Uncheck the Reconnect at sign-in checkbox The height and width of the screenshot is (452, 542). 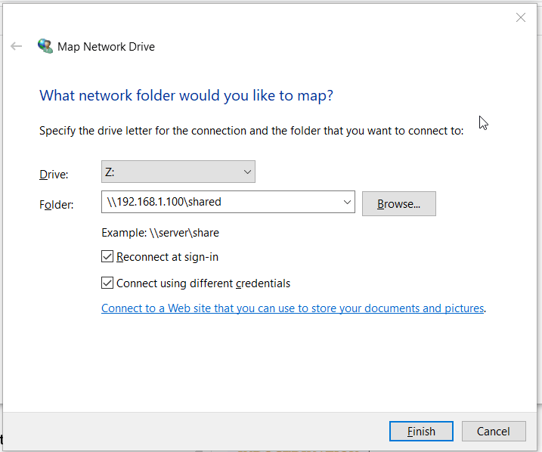(107, 257)
